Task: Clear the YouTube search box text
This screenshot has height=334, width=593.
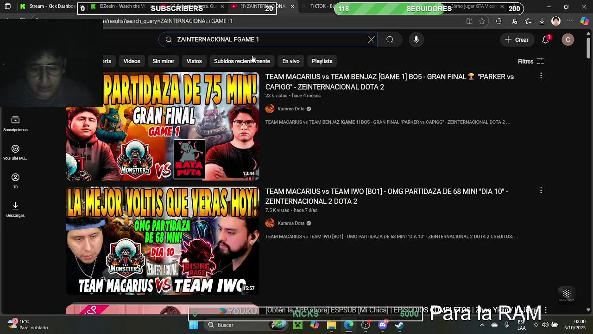Action: (x=371, y=40)
